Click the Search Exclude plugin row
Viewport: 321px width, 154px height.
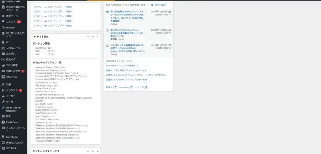pyautogui.click(x=46, y=113)
